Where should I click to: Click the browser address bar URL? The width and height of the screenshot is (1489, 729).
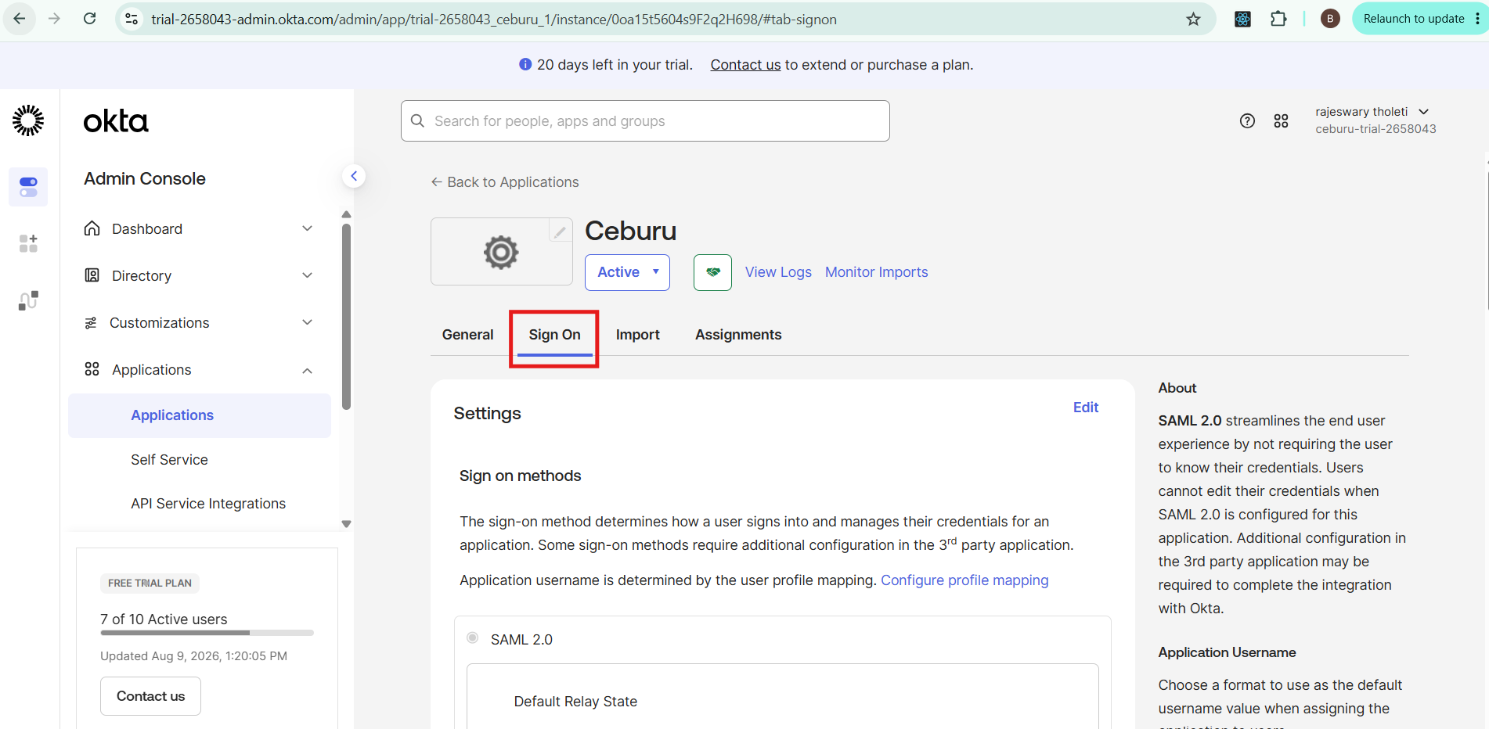tap(493, 19)
